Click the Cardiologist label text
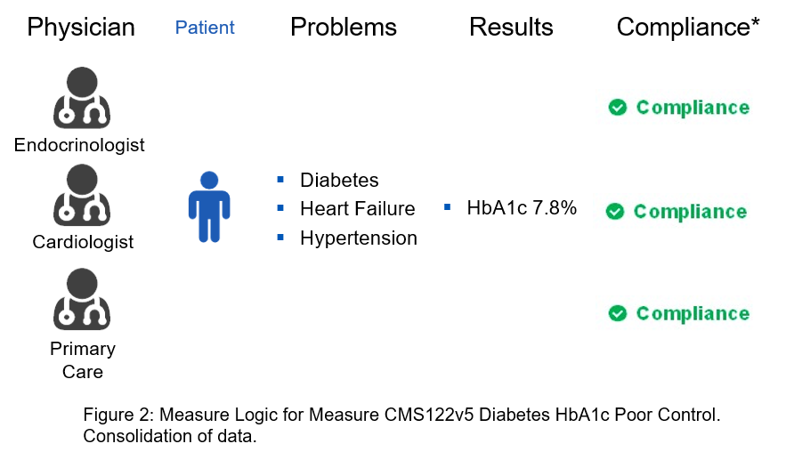This screenshot has height=460, width=786. click(83, 242)
